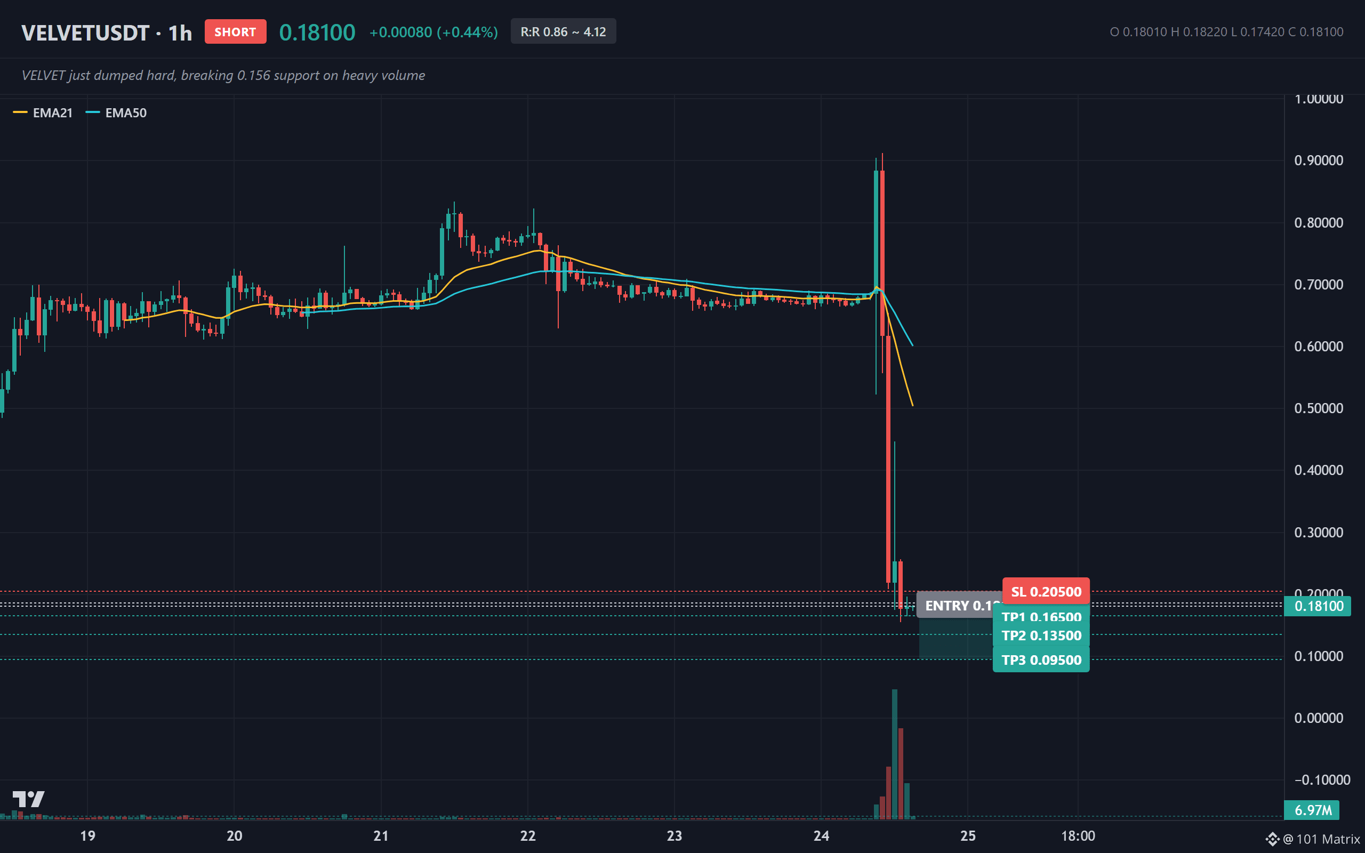The width and height of the screenshot is (1365, 853).
Task: Click the OHLC values readout
Action: click(1226, 31)
